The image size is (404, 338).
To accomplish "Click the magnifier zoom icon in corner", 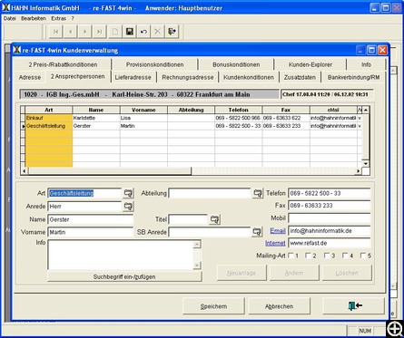I will click(x=395, y=328).
